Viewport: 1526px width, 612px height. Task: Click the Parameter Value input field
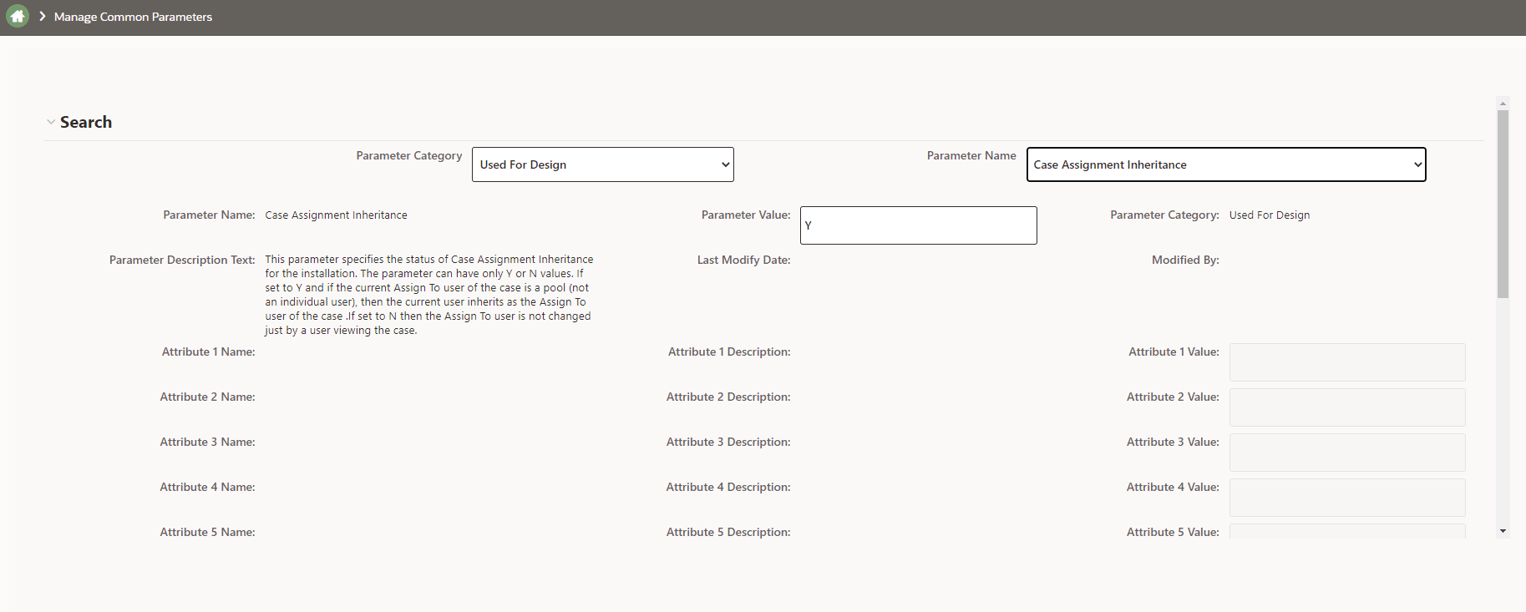919,225
